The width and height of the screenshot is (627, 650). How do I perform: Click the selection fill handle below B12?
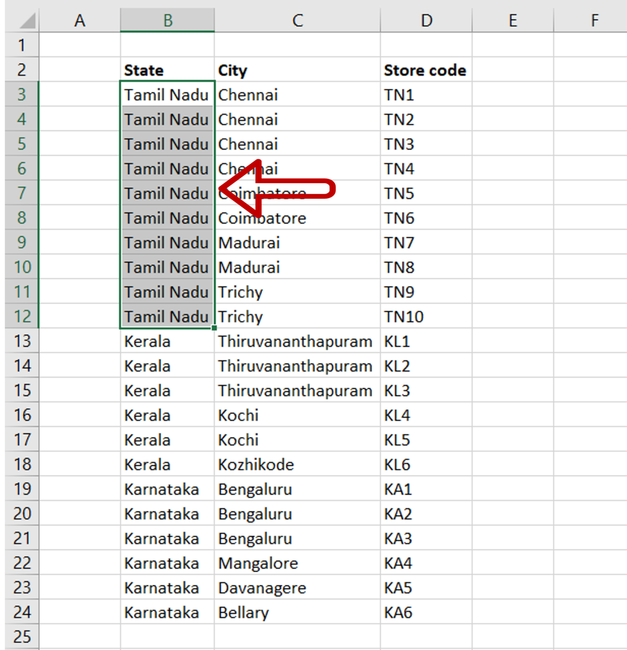tap(214, 328)
